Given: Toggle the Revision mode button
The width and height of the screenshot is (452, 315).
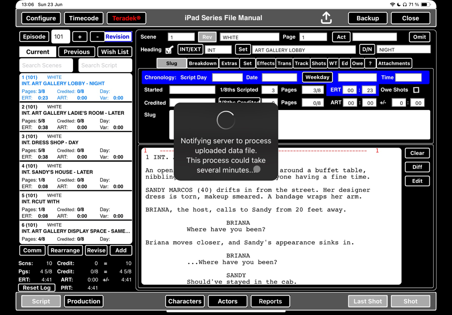Looking at the screenshot, I should coord(117,37).
